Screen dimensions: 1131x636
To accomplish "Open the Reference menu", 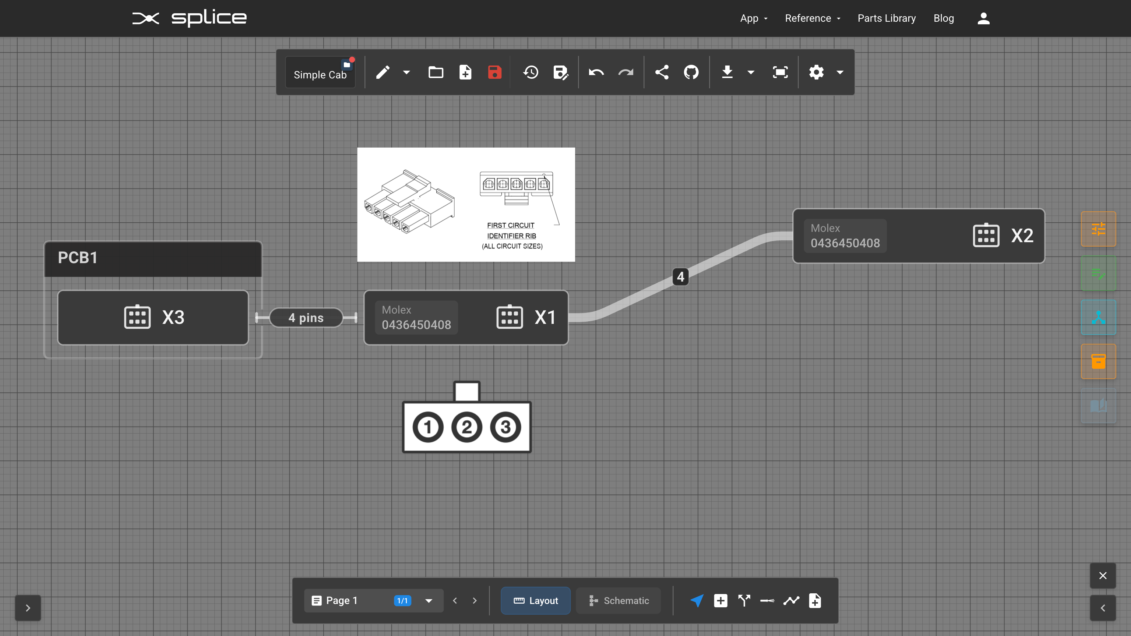I will point(812,18).
